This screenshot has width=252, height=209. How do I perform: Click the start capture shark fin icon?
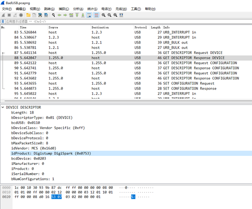point(3,15)
